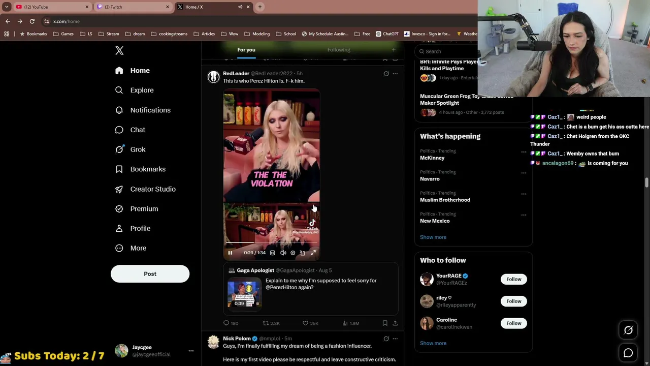The width and height of the screenshot is (650, 366).
Task: Open the browser tab search dropdown
Action: click(x=7, y=7)
